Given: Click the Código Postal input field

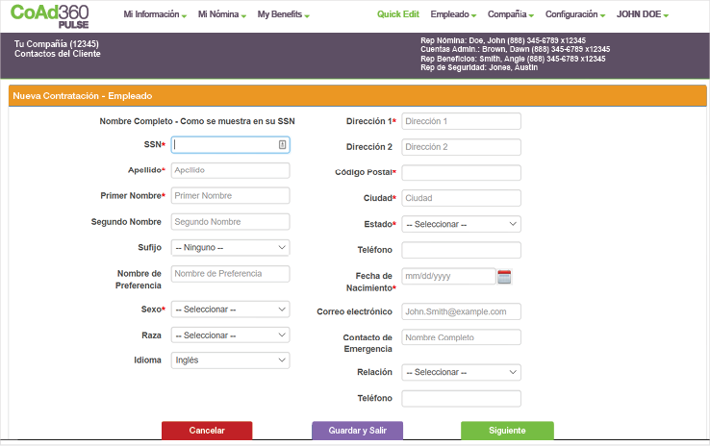Looking at the screenshot, I should [461, 172].
